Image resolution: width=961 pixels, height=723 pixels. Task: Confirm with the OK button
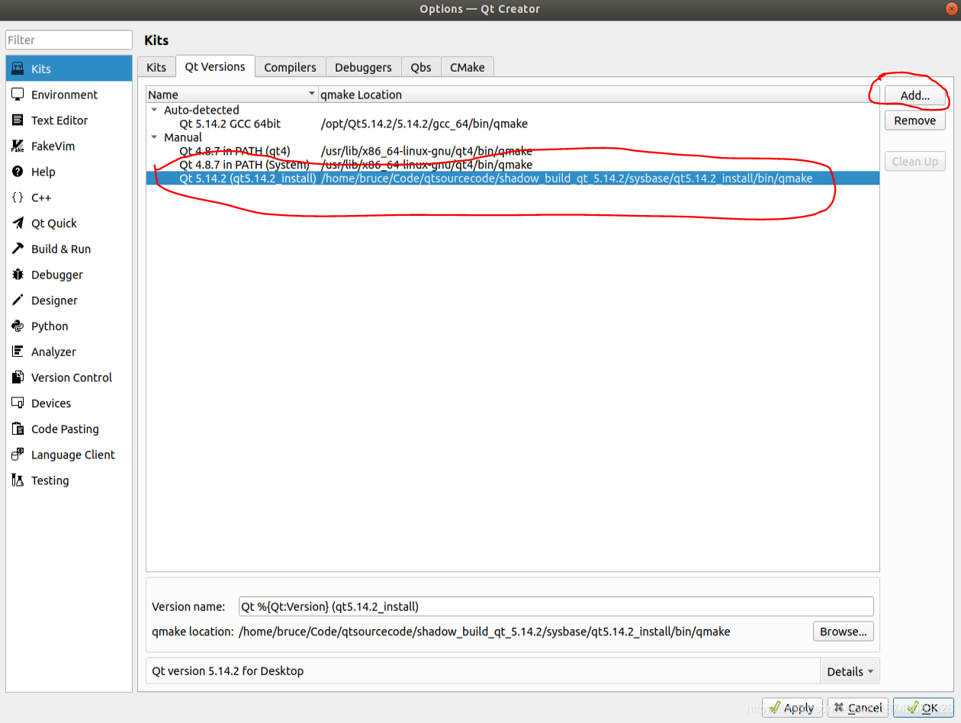(x=924, y=708)
